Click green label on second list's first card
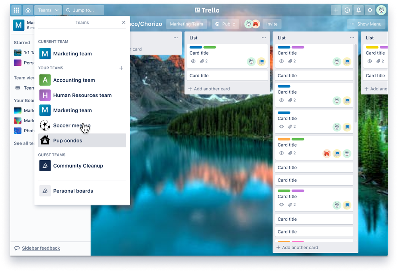398x272 pixels. pyautogui.click(x=210, y=47)
